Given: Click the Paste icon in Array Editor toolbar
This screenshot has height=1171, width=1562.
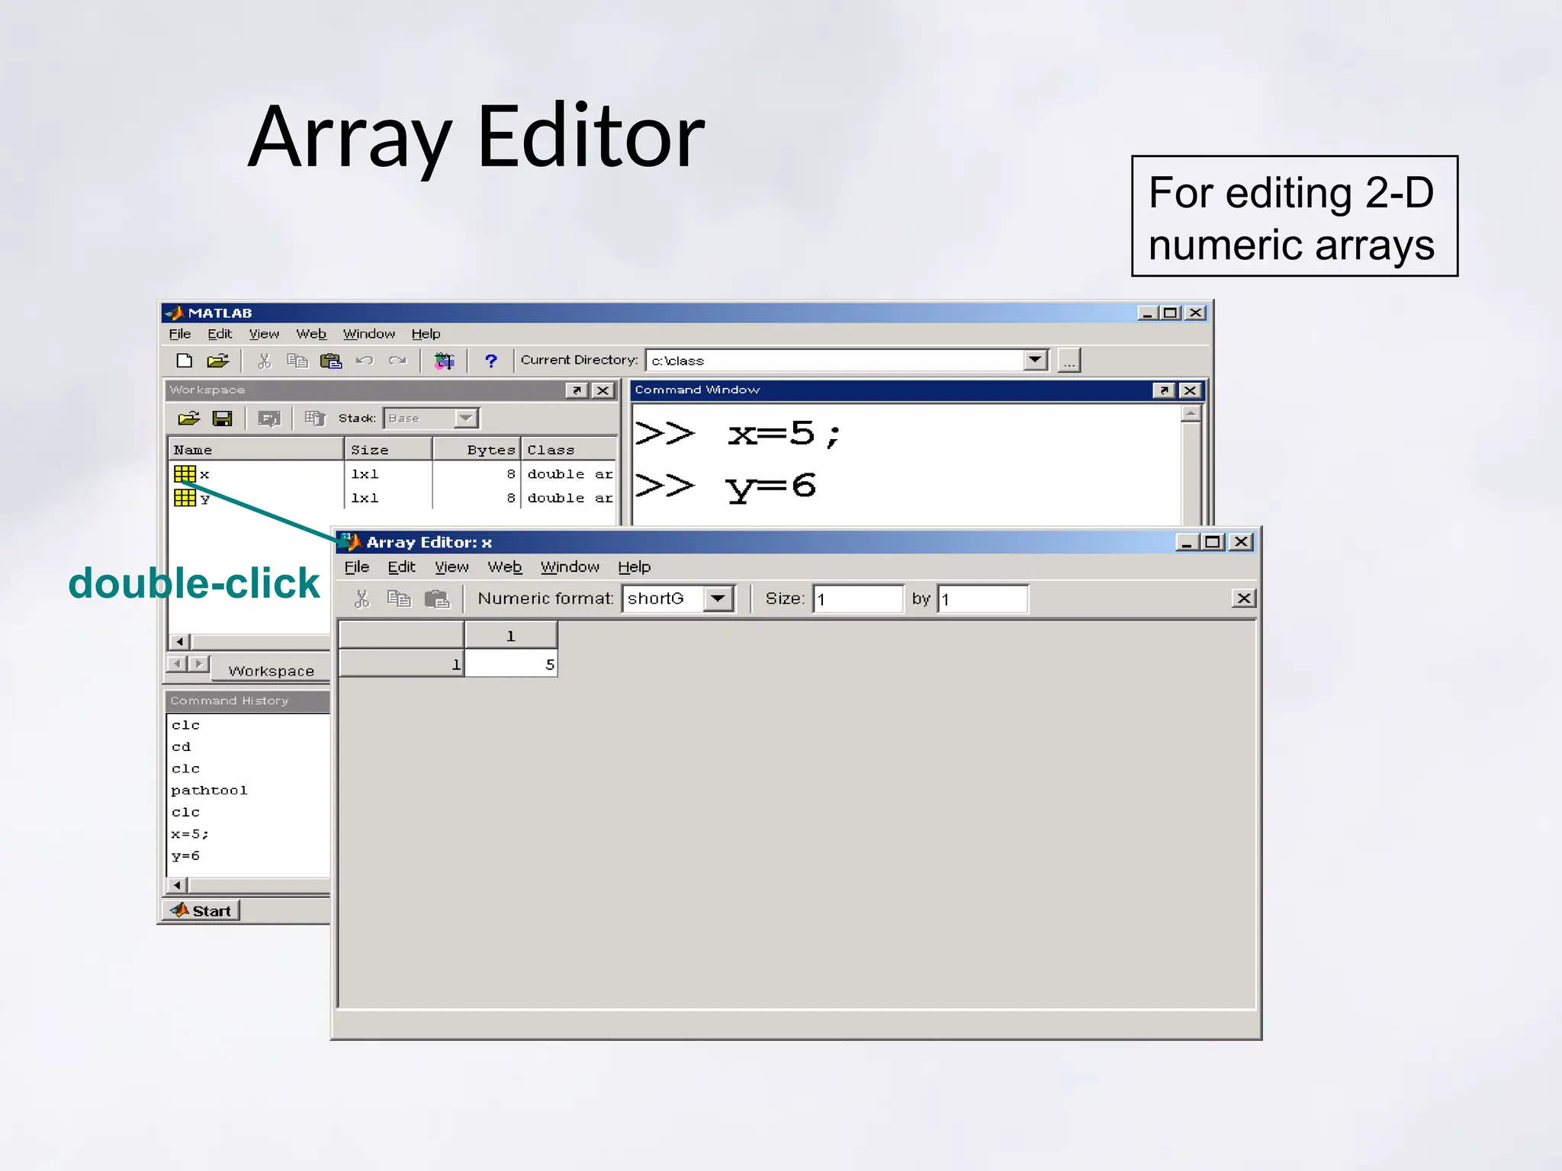Looking at the screenshot, I should tap(437, 598).
